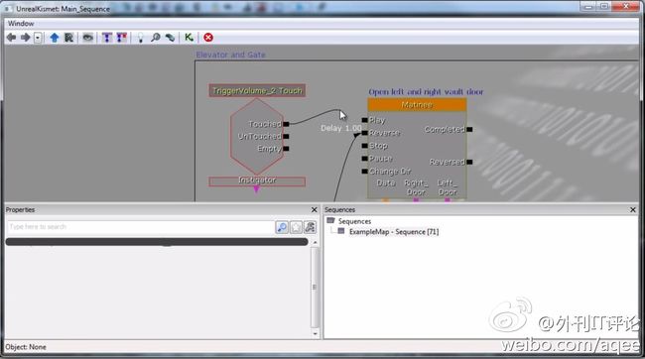Image resolution: width=645 pixels, height=359 pixels.
Task: Close the Properties panel
Action: (x=315, y=209)
